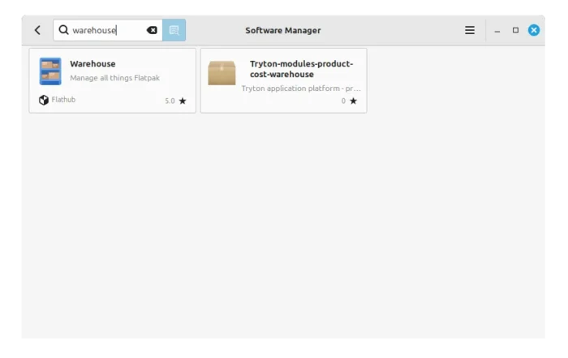Open the hamburger menu
This screenshot has height=358, width=568.
pyautogui.click(x=470, y=30)
